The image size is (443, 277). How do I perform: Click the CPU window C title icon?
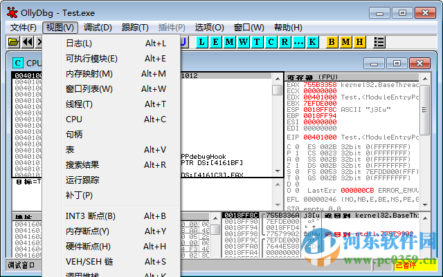point(18,63)
